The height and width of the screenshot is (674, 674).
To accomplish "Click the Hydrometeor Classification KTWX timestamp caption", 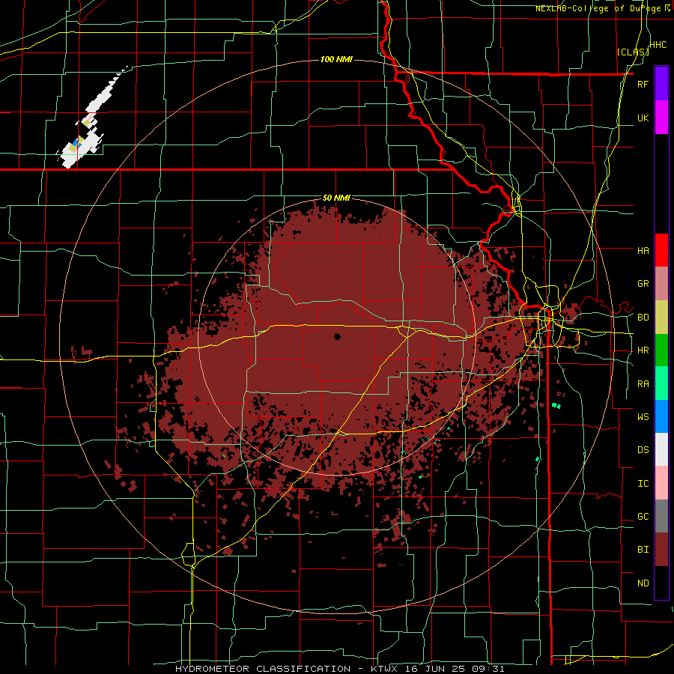I will coord(339,669).
